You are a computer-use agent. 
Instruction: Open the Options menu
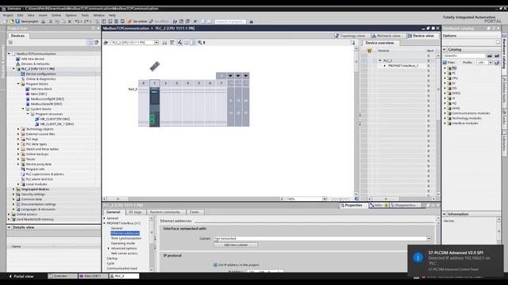[71, 15]
